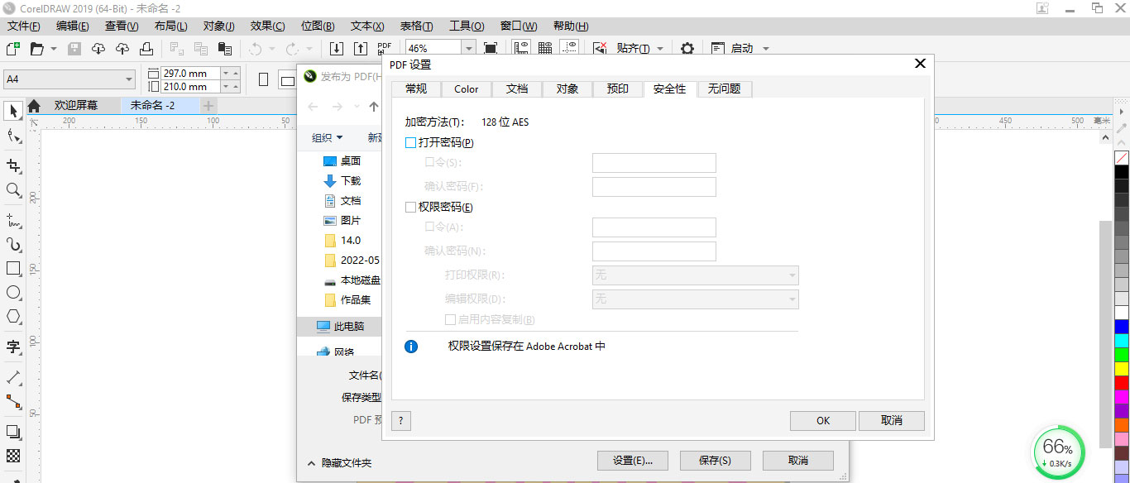Open the 打印权限 dropdown
1130x483 pixels.
pyautogui.click(x=792, y=275)
